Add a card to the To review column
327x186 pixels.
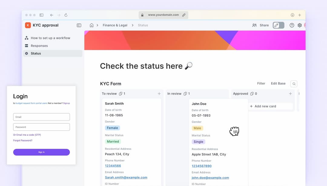pos(159,94)
